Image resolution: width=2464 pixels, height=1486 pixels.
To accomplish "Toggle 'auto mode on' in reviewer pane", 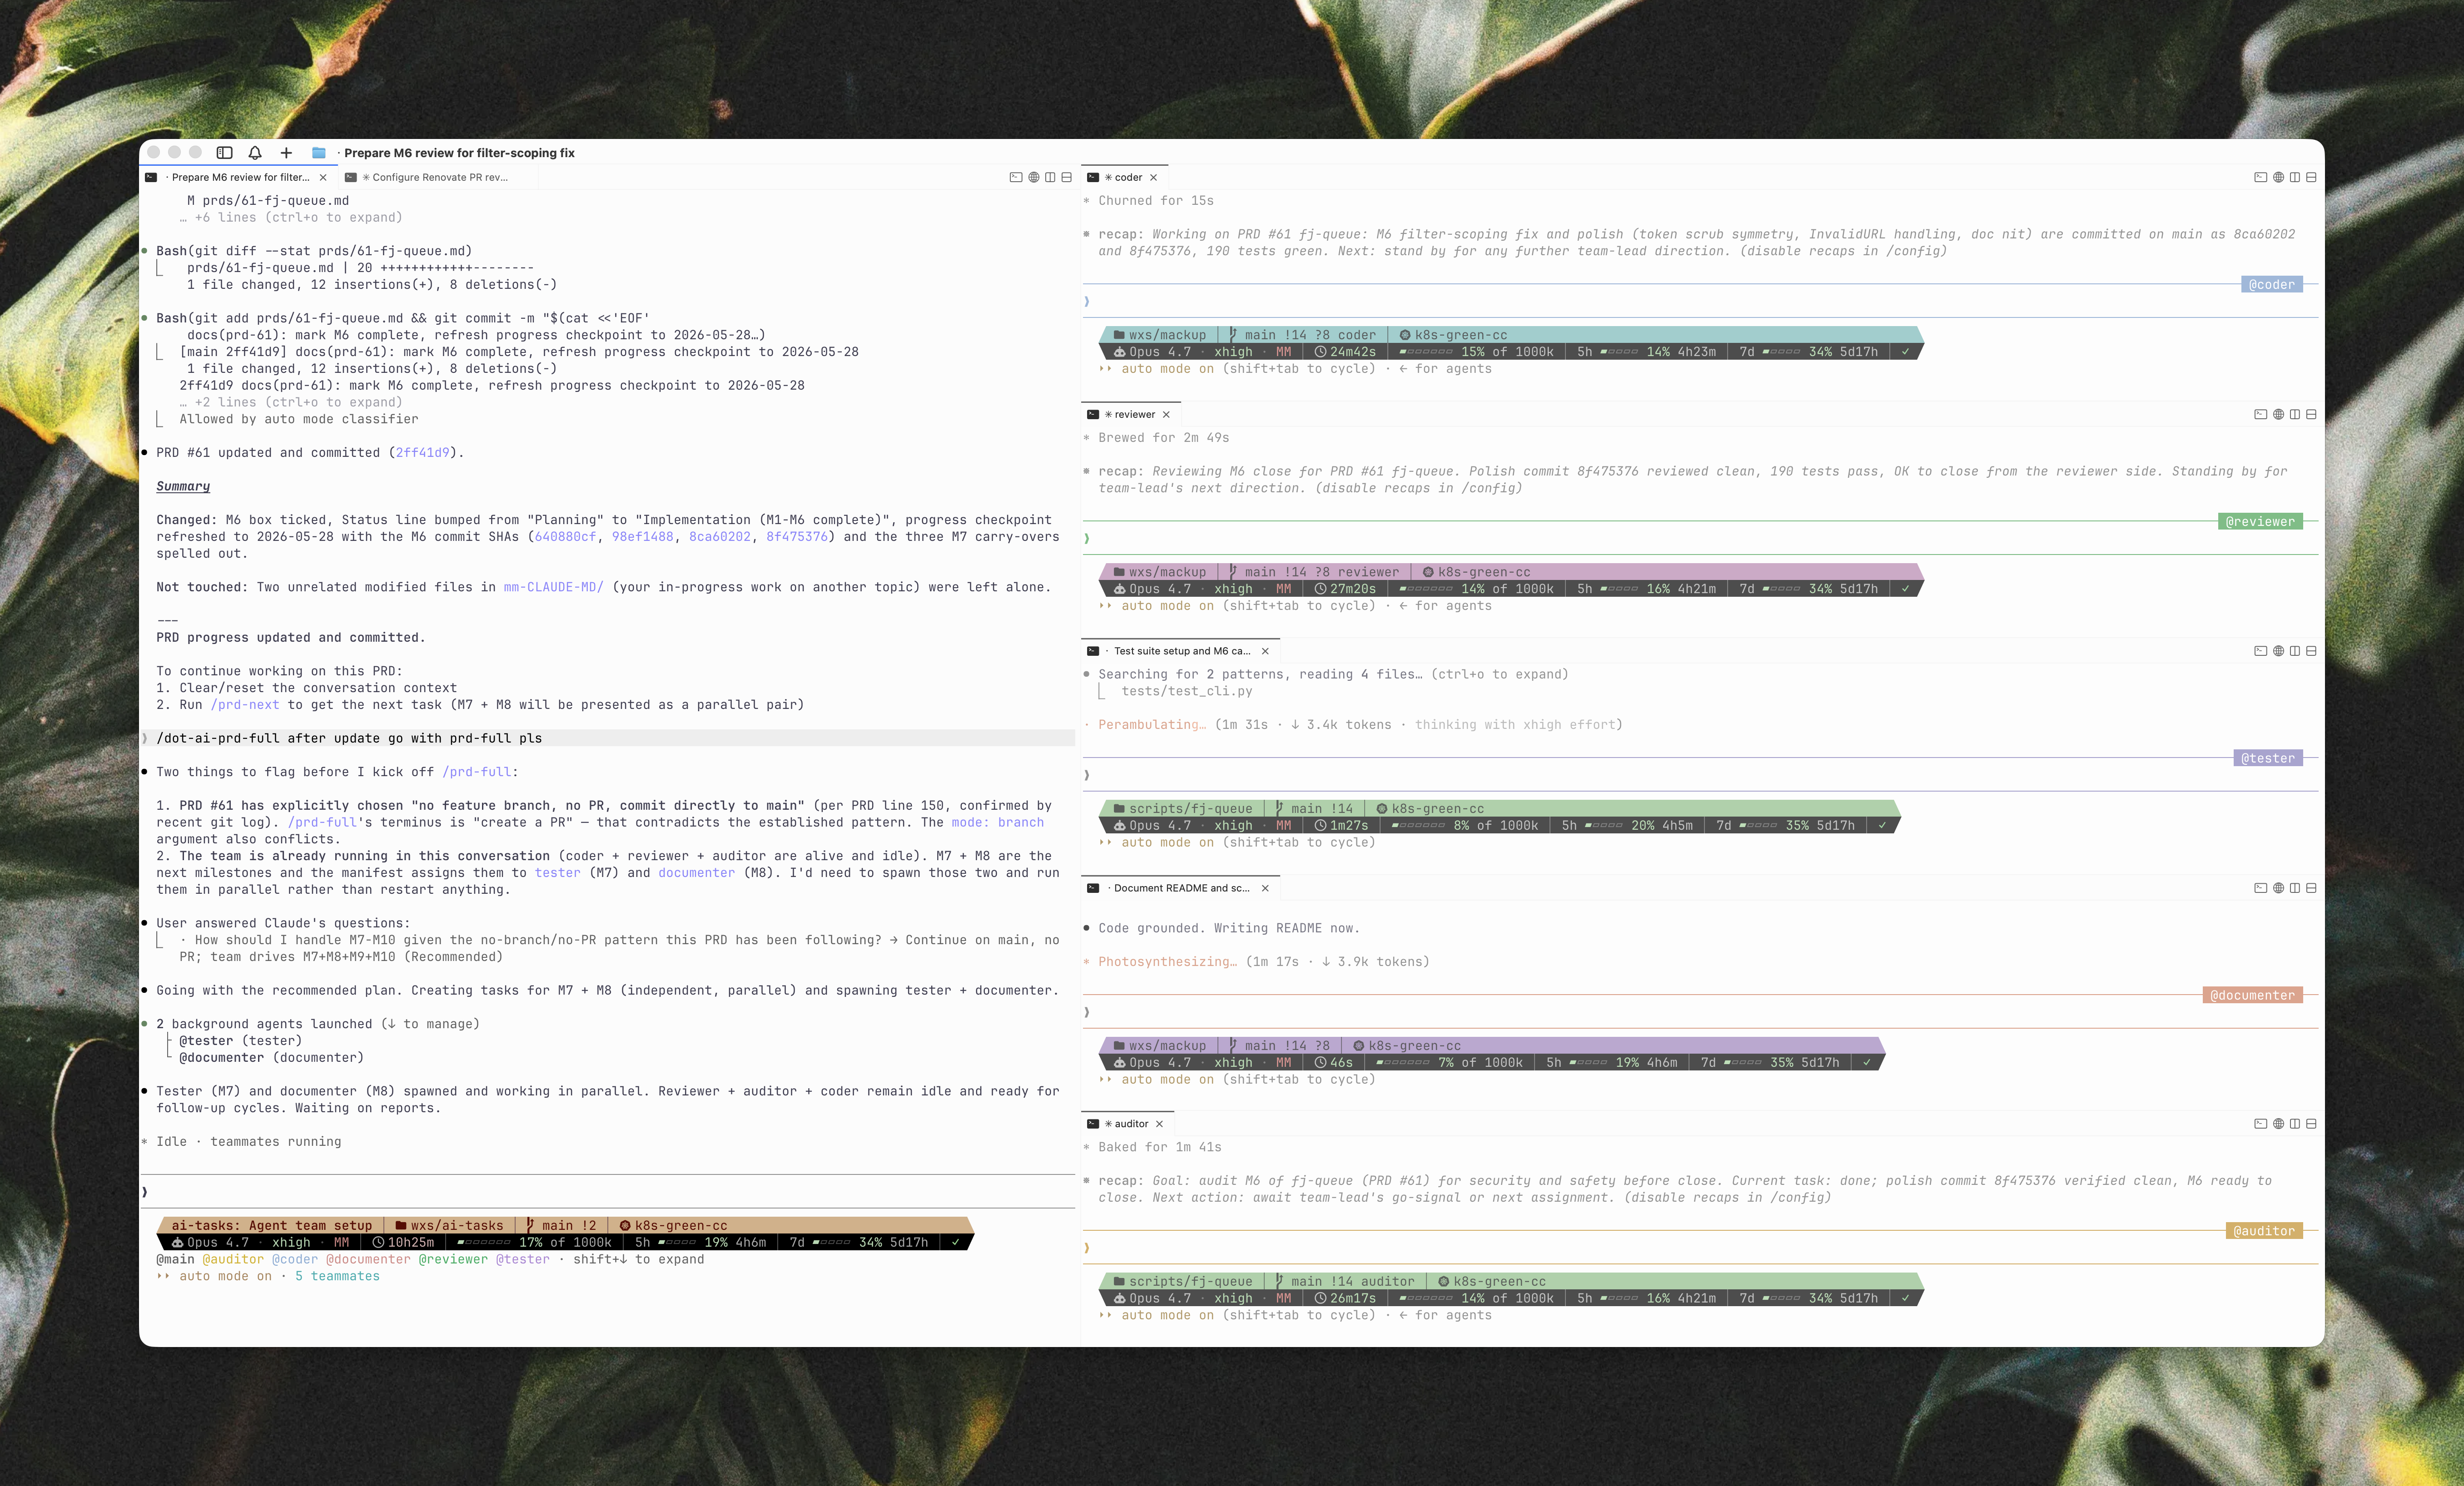I will point(1167,606).
